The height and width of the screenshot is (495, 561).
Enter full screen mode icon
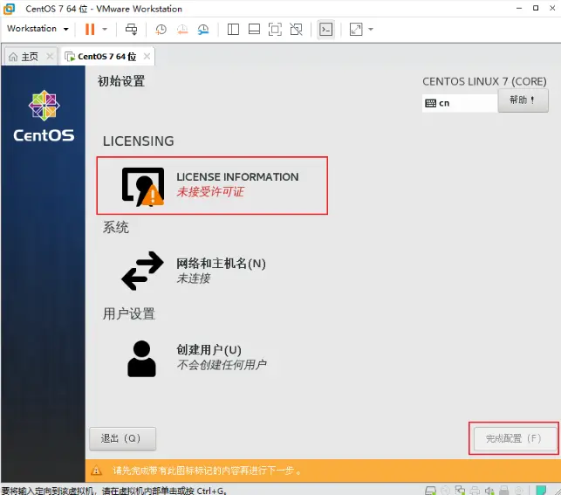pyautogui.click(x=275, y=29)
